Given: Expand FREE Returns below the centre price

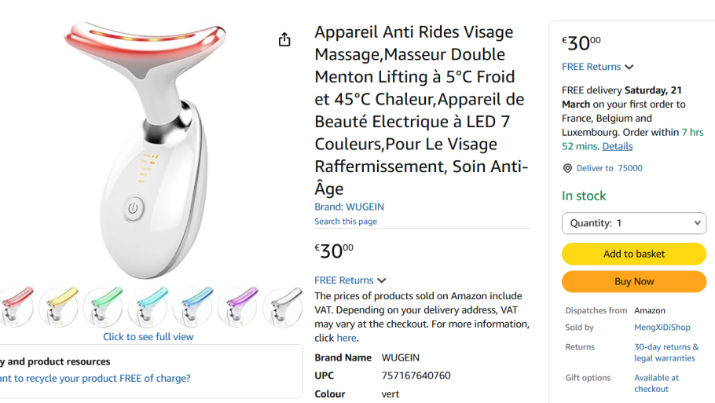Looking at the screenshot, I should click(x=350, y=280).
